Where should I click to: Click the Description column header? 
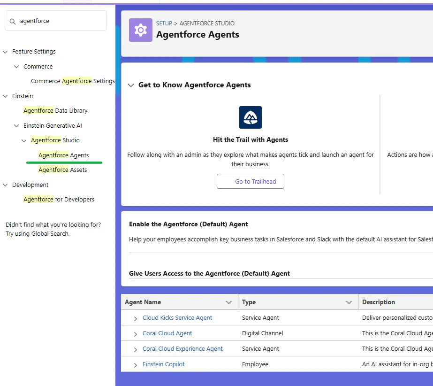[x=378, y=302]
